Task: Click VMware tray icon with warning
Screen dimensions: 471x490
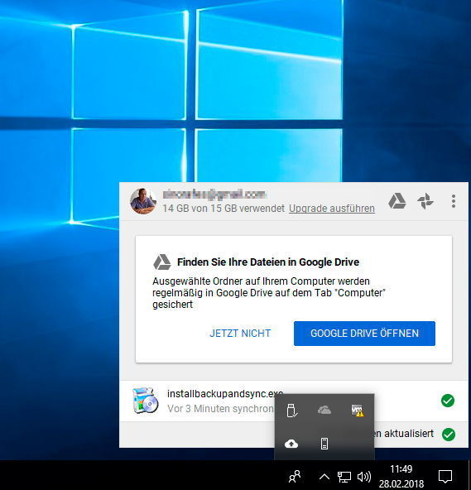Action: (357, 410)
